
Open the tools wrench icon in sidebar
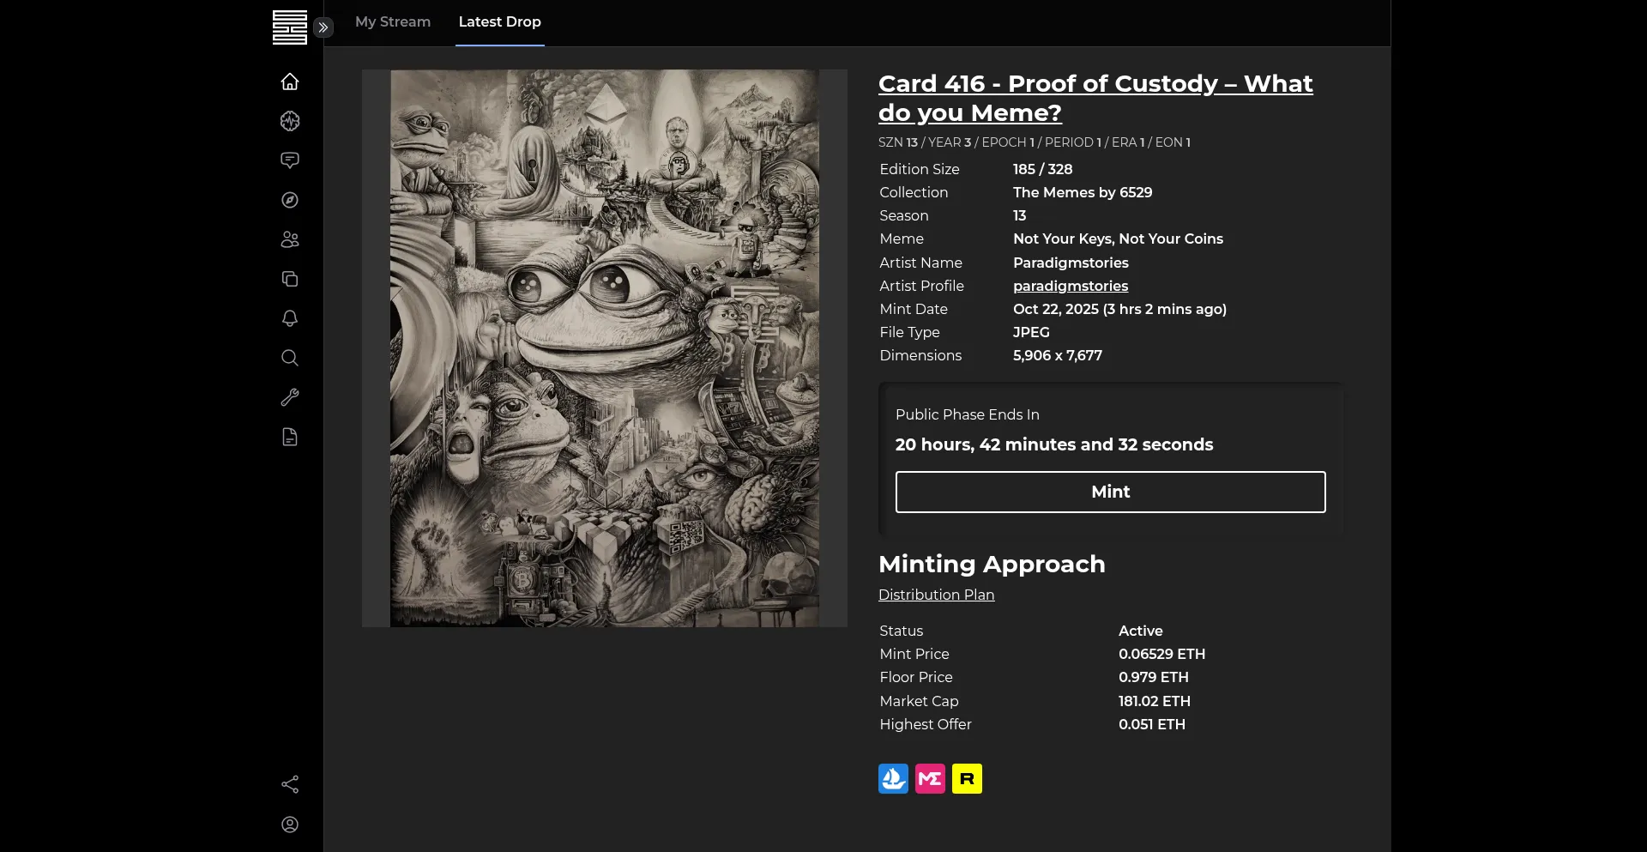coord(290,397)
